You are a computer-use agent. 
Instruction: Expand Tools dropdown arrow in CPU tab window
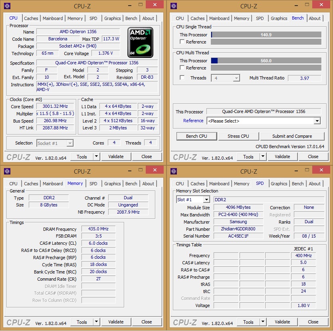pyautogui.click(x=96, y=157)
